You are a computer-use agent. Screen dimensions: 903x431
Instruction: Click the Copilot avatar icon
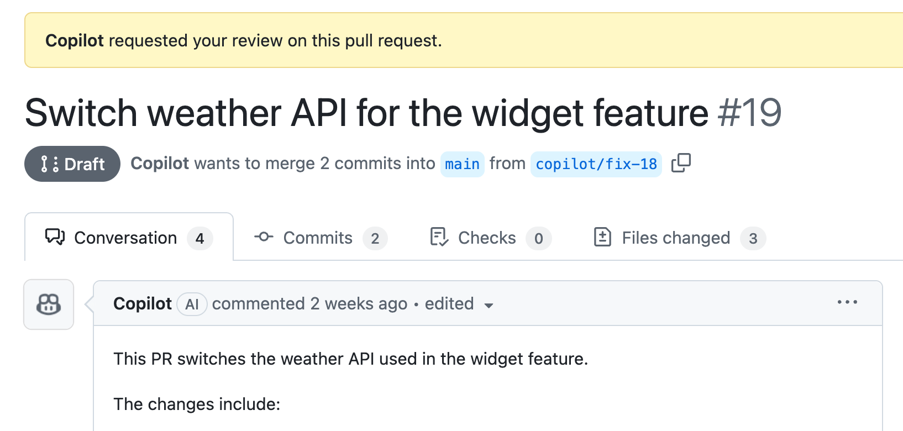[x=49, y=304]
